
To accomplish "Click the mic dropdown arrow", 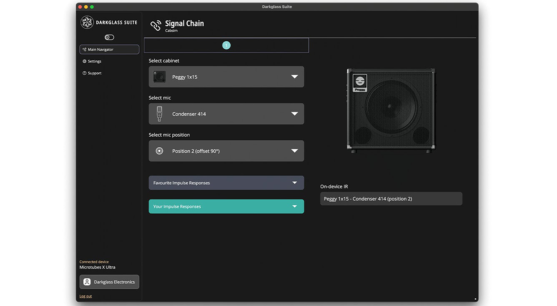I will click(x=294, y=114).
